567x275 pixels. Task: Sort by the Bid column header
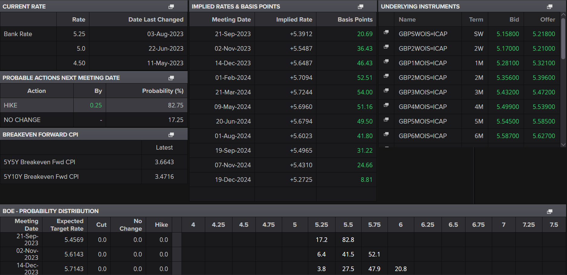pos(514,19)
